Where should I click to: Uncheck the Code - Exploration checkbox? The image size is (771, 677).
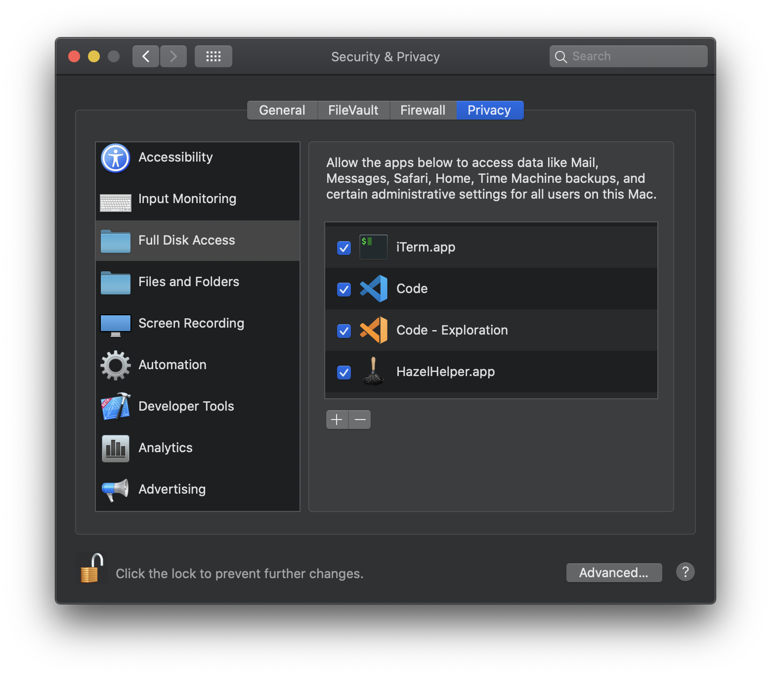click(x=343, y=331)
